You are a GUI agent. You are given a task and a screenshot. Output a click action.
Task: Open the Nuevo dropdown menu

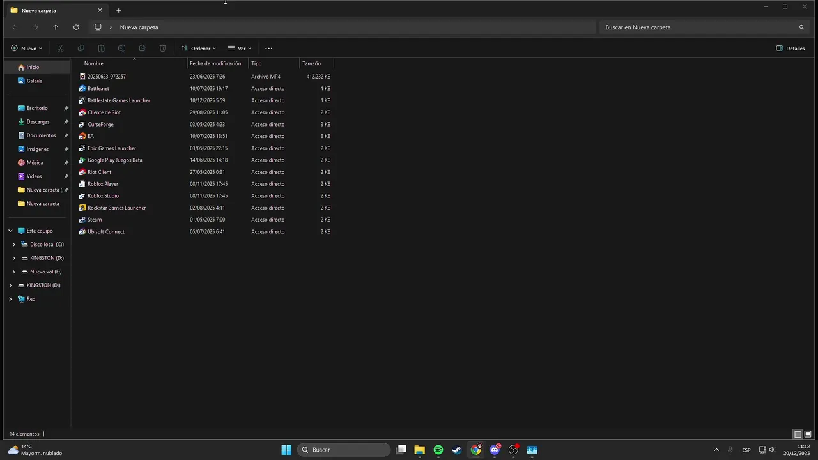pos(26,49)
